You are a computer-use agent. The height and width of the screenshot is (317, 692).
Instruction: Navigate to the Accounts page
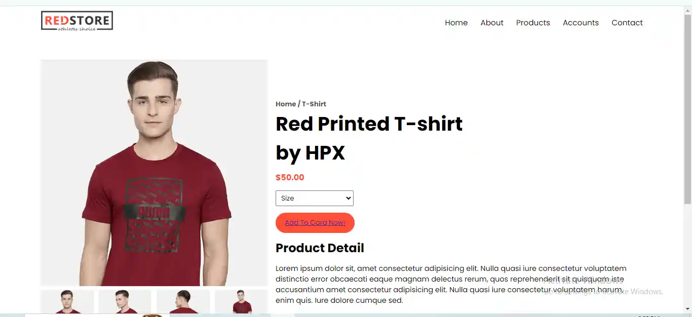pyautogui.click(x=581, y=23)
